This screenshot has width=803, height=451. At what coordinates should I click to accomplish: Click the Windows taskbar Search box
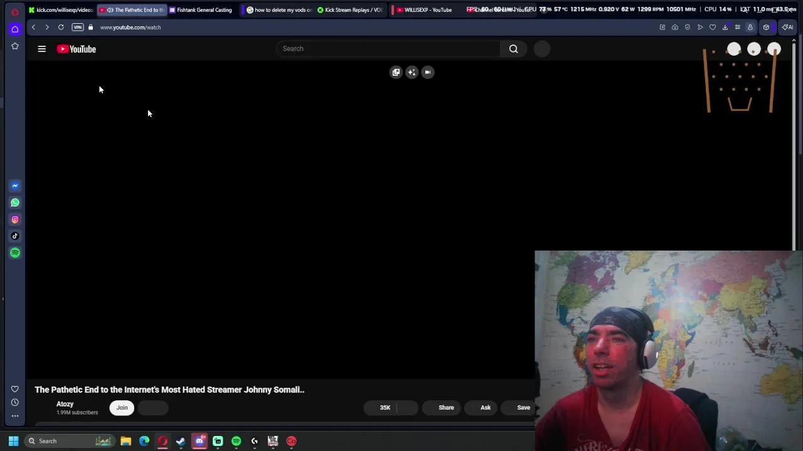(x=69, y=441)
